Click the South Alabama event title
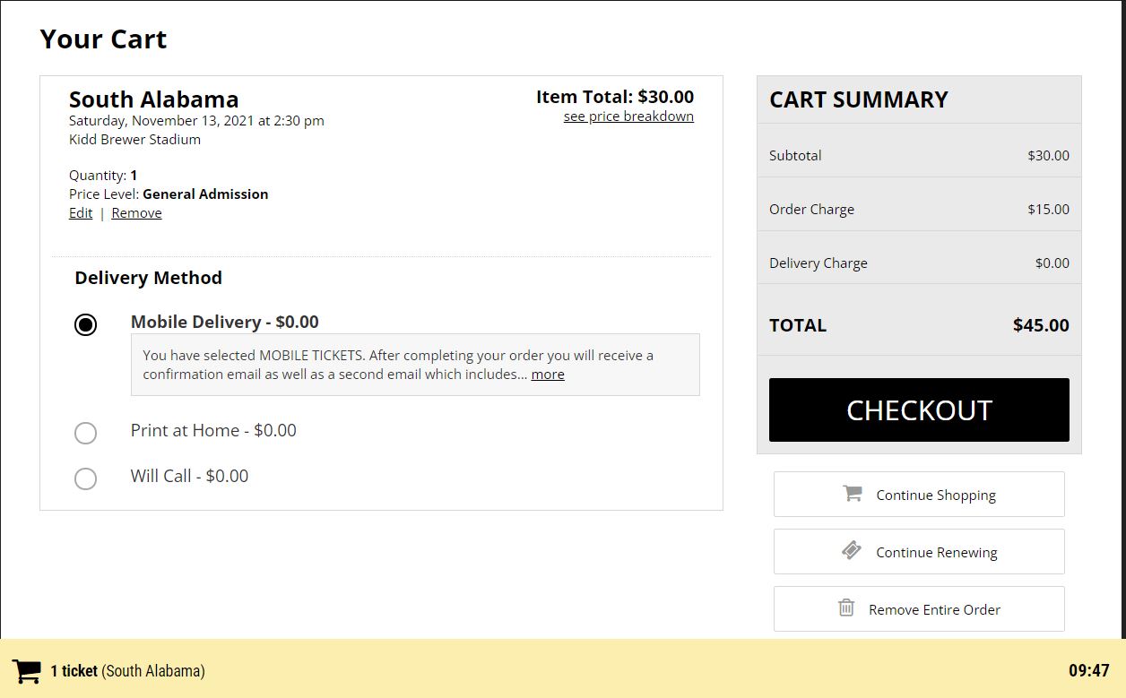Screen dimensions: 1126x698 pos(153,99)
